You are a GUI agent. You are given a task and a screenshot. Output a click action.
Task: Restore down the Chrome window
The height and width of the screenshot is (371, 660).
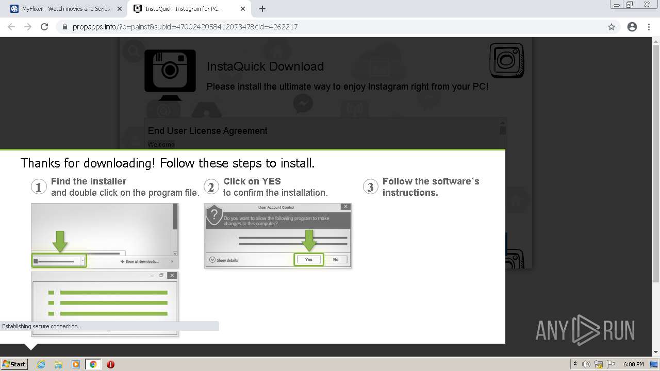coord(630,5)
